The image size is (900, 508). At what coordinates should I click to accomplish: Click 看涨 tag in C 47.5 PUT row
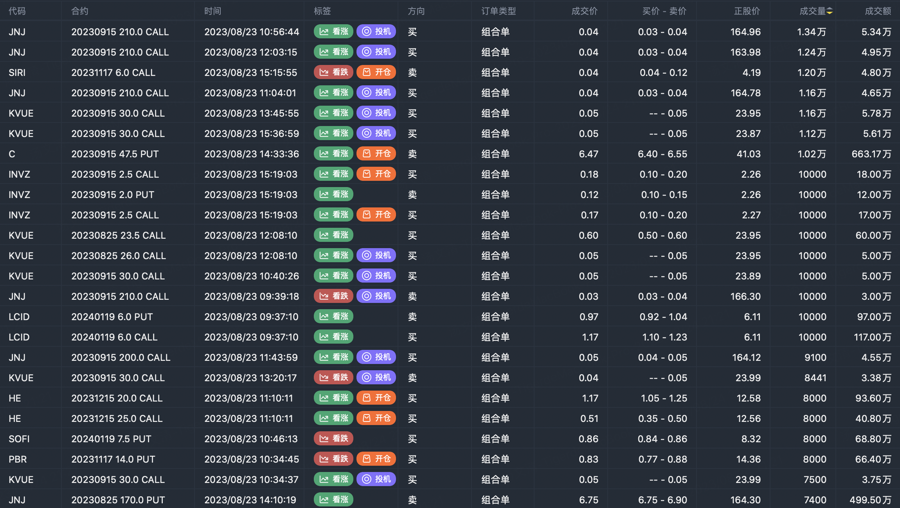(x=333, y=154)
